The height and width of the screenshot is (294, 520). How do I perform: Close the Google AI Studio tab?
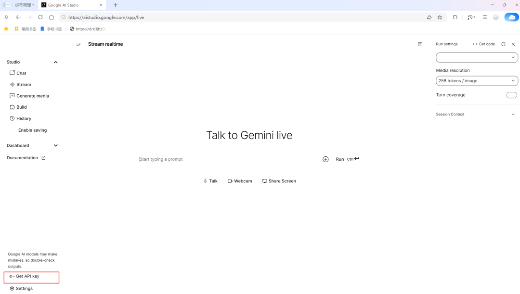[x=101, y=5]
